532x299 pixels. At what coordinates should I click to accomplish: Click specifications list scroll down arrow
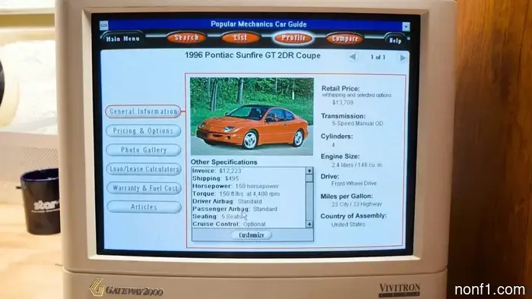309,224
